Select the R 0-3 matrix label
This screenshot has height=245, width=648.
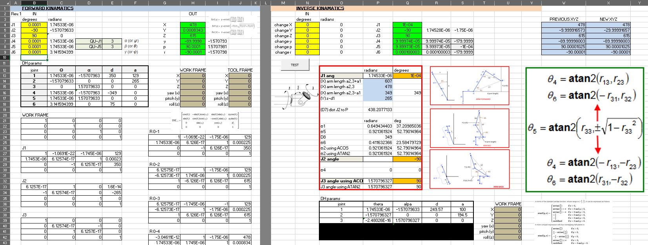155,198
